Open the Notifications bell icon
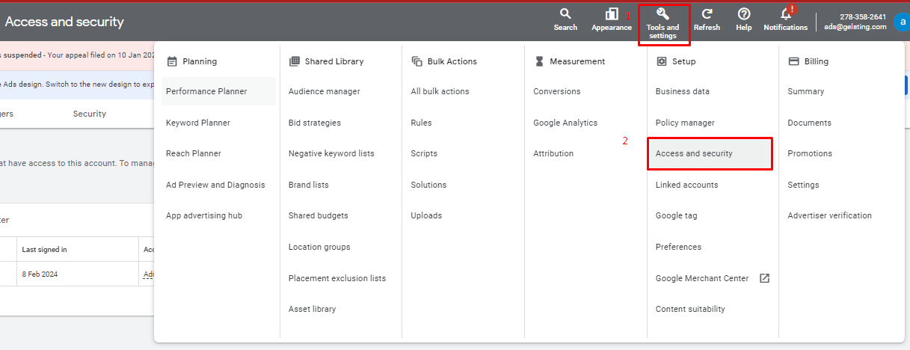The height and width of the screenshot is (350, 910). (785, 14)
